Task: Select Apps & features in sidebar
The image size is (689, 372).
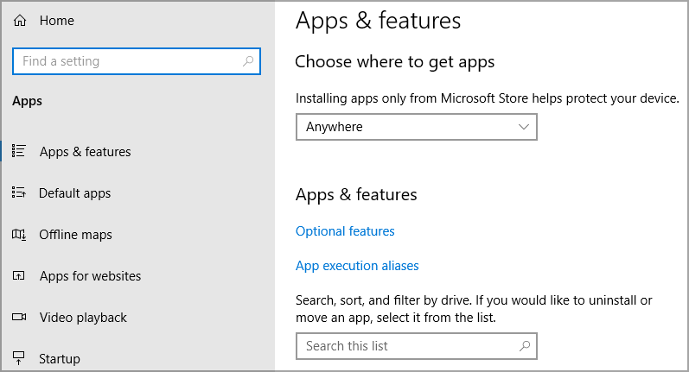Action: 86,152
